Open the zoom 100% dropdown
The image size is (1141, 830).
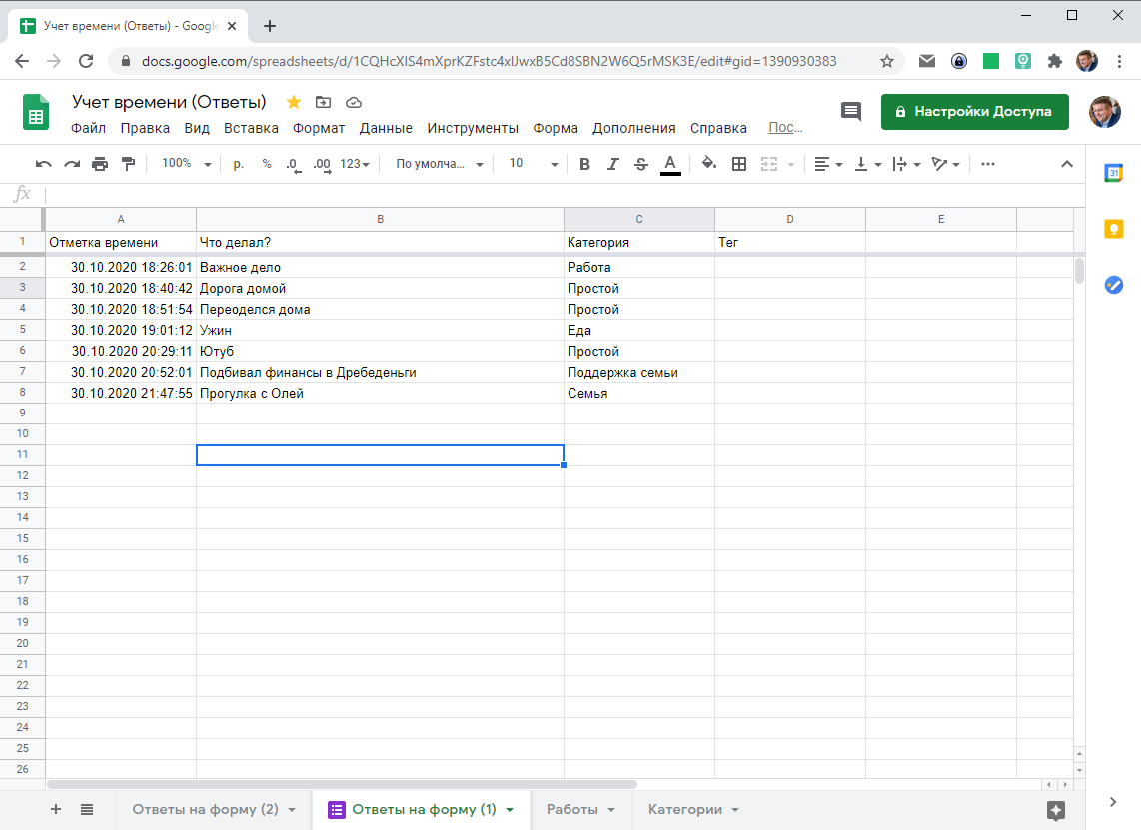187,164
